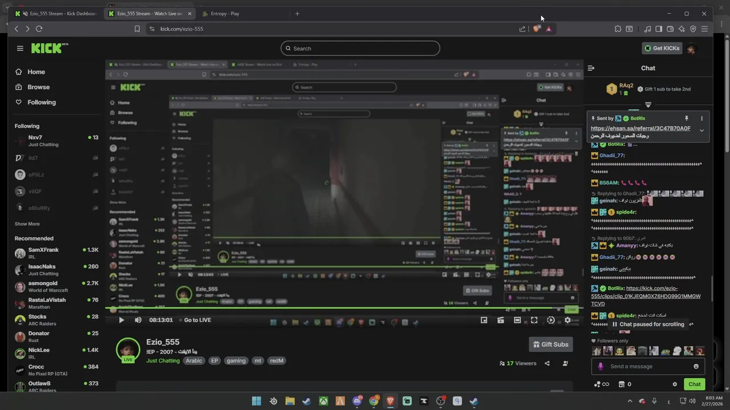730x410 pixels.
Task: Open the Brave playlist music icon
Action: point(647,28)
